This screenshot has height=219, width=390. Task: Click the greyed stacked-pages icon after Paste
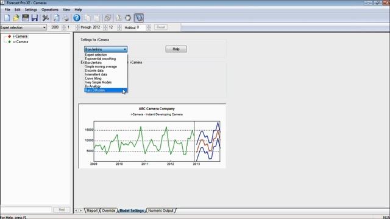coord(108,18)
